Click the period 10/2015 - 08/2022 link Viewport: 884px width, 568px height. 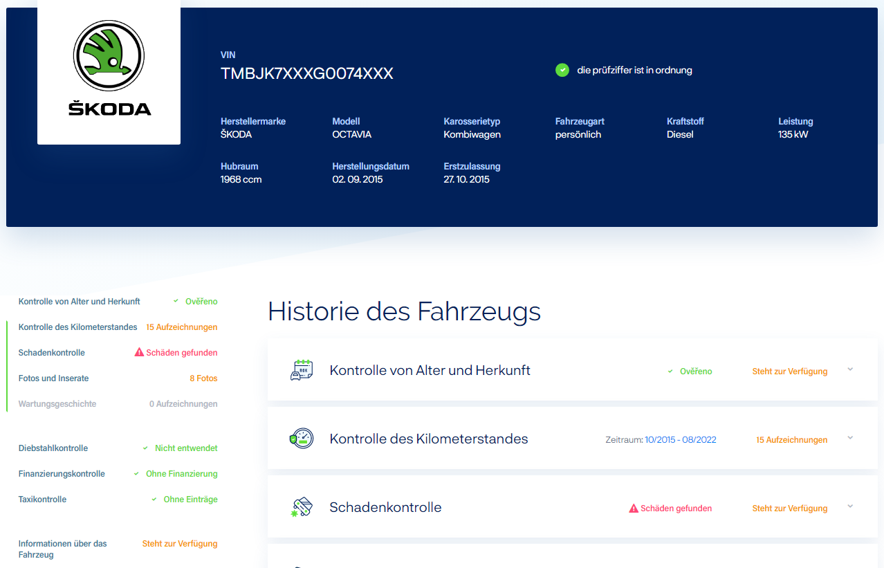(681, 440)
